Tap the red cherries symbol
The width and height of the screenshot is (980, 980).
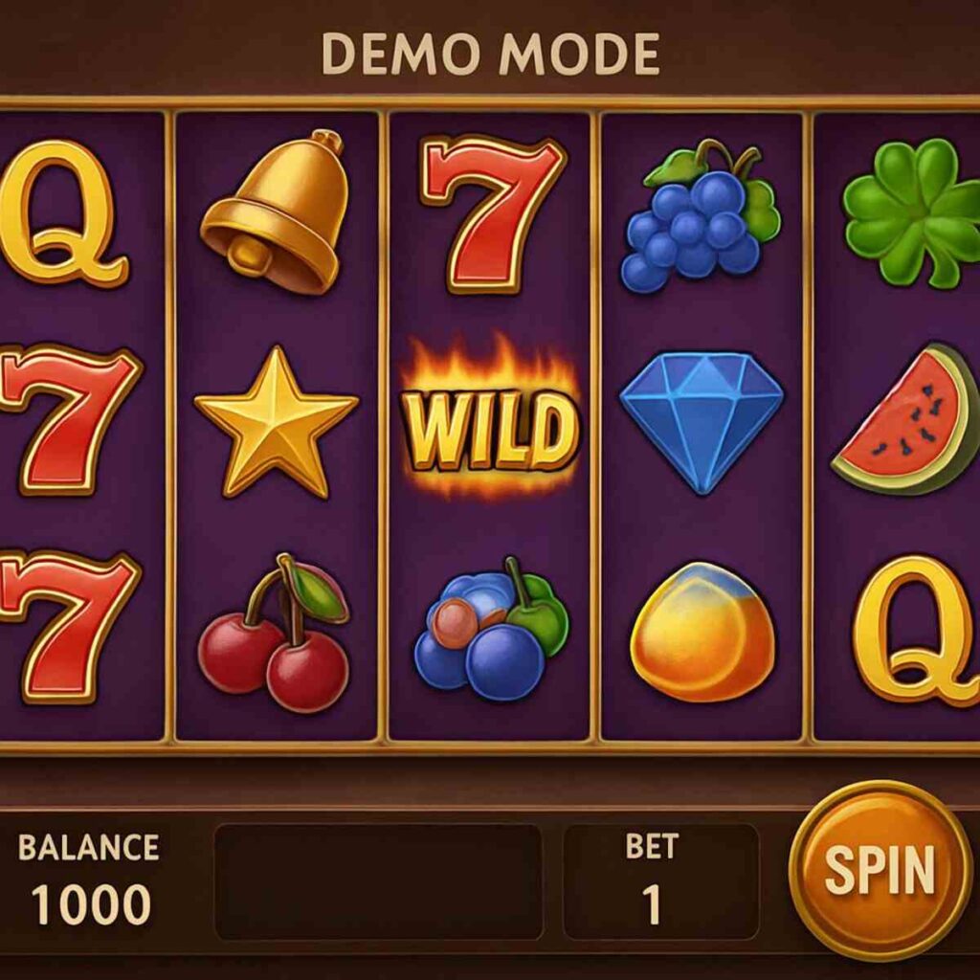tap(274, 633)
